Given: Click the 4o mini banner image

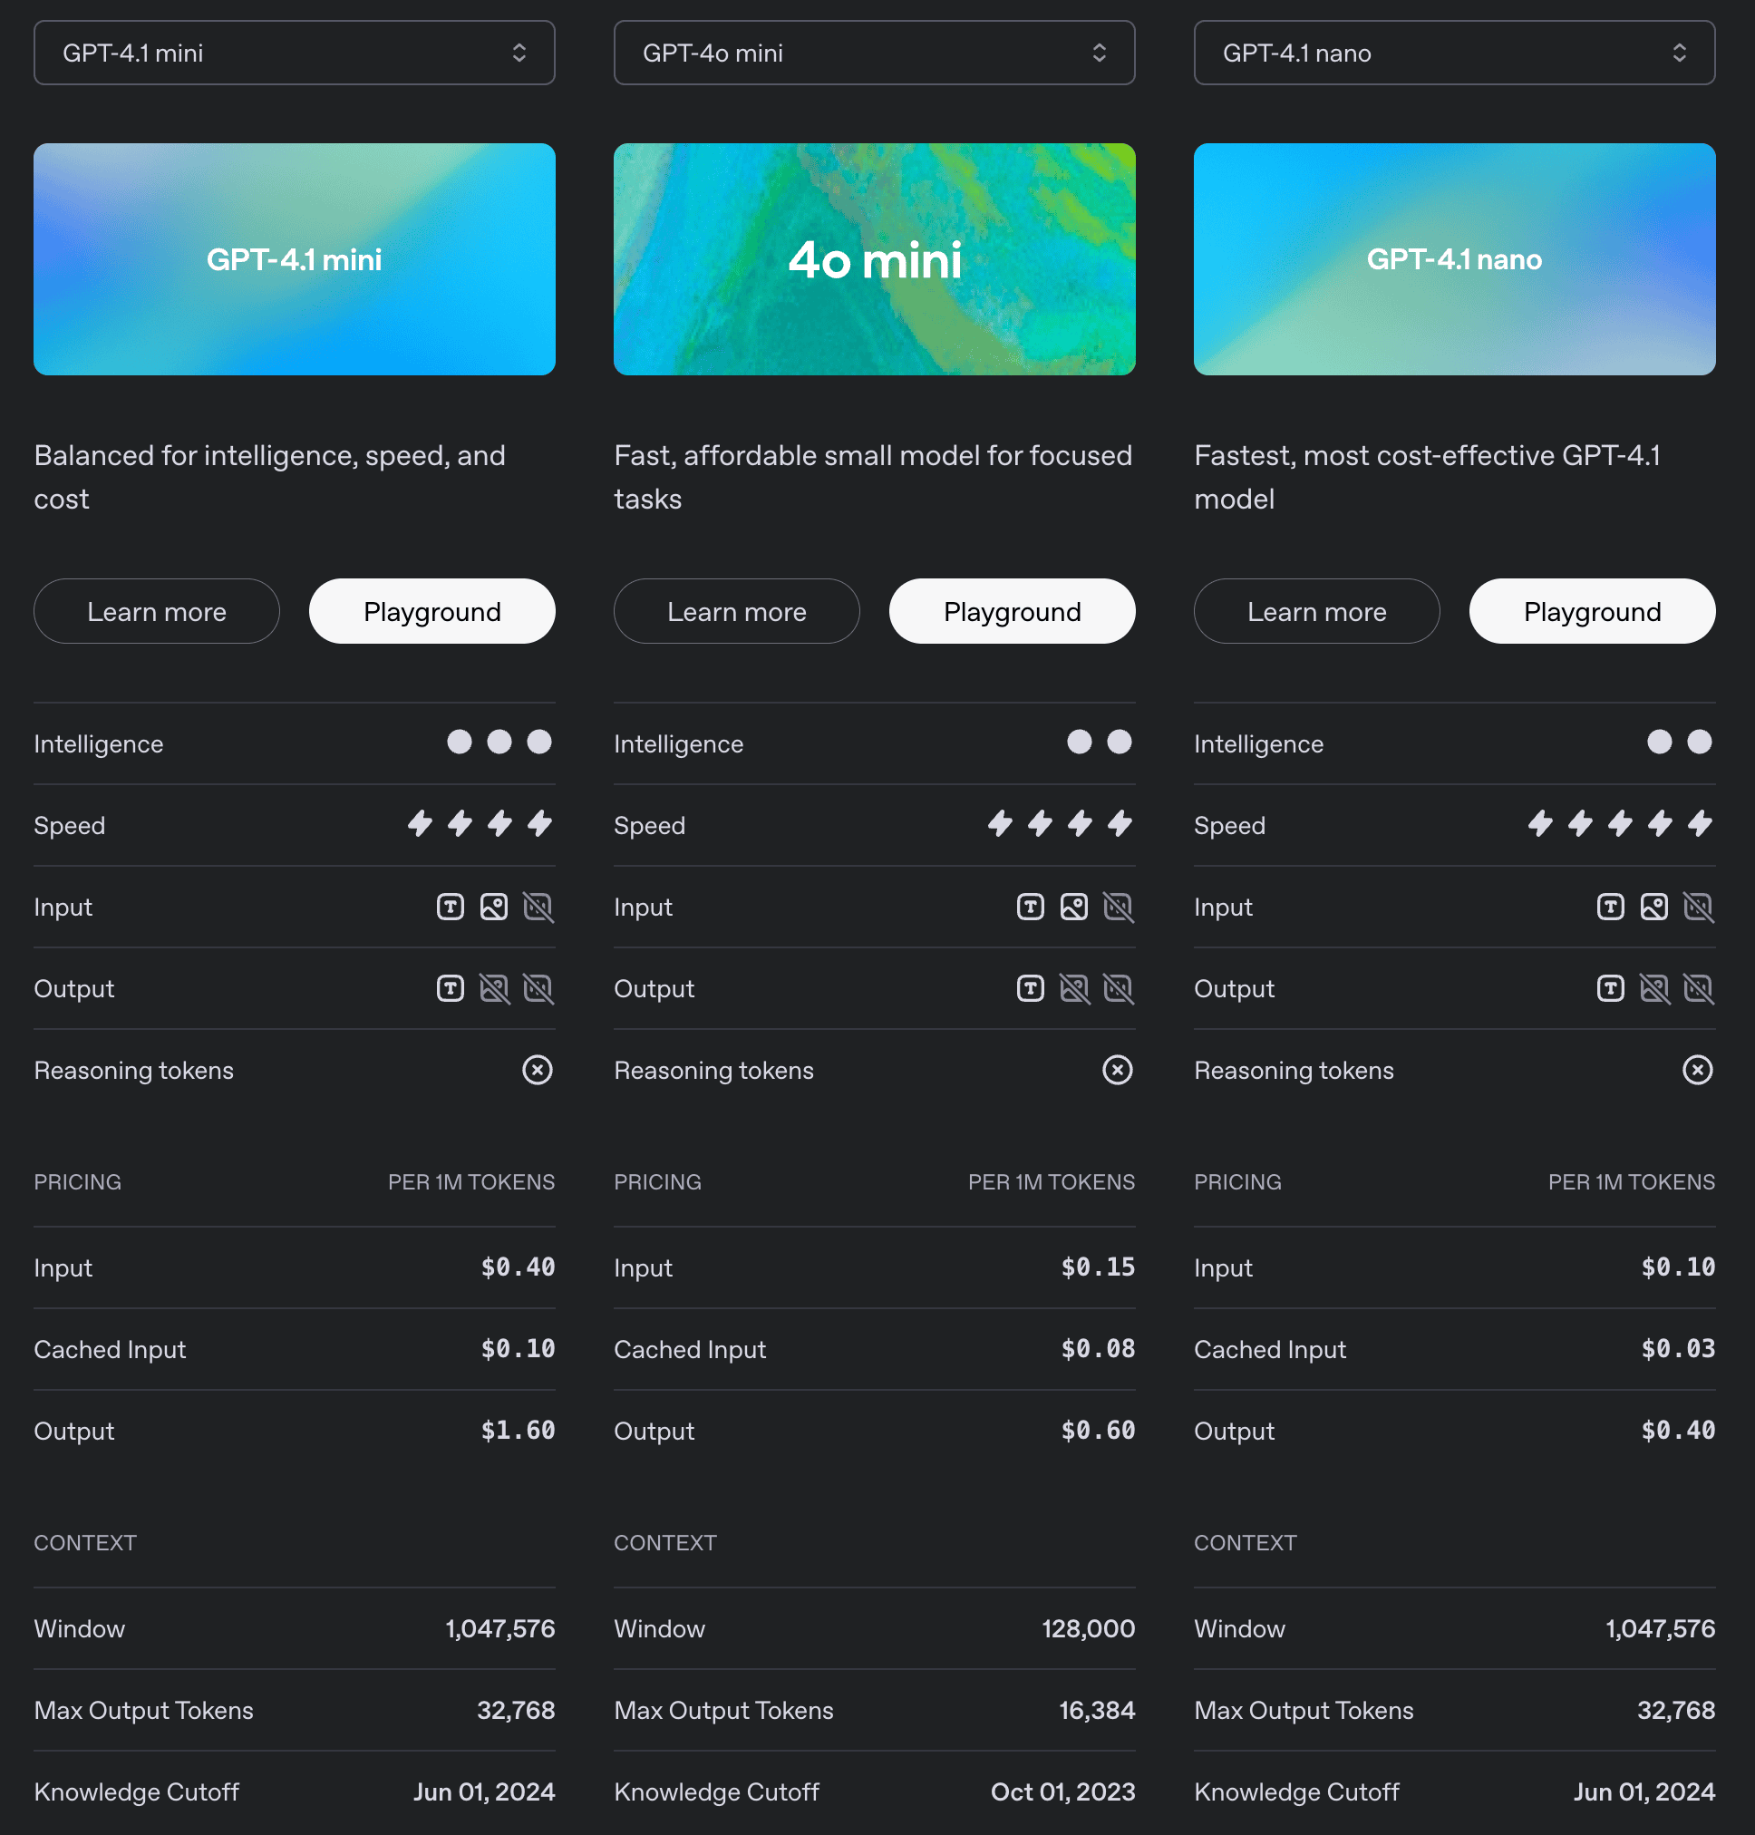Looking at the screenshot, I should 874,259.
